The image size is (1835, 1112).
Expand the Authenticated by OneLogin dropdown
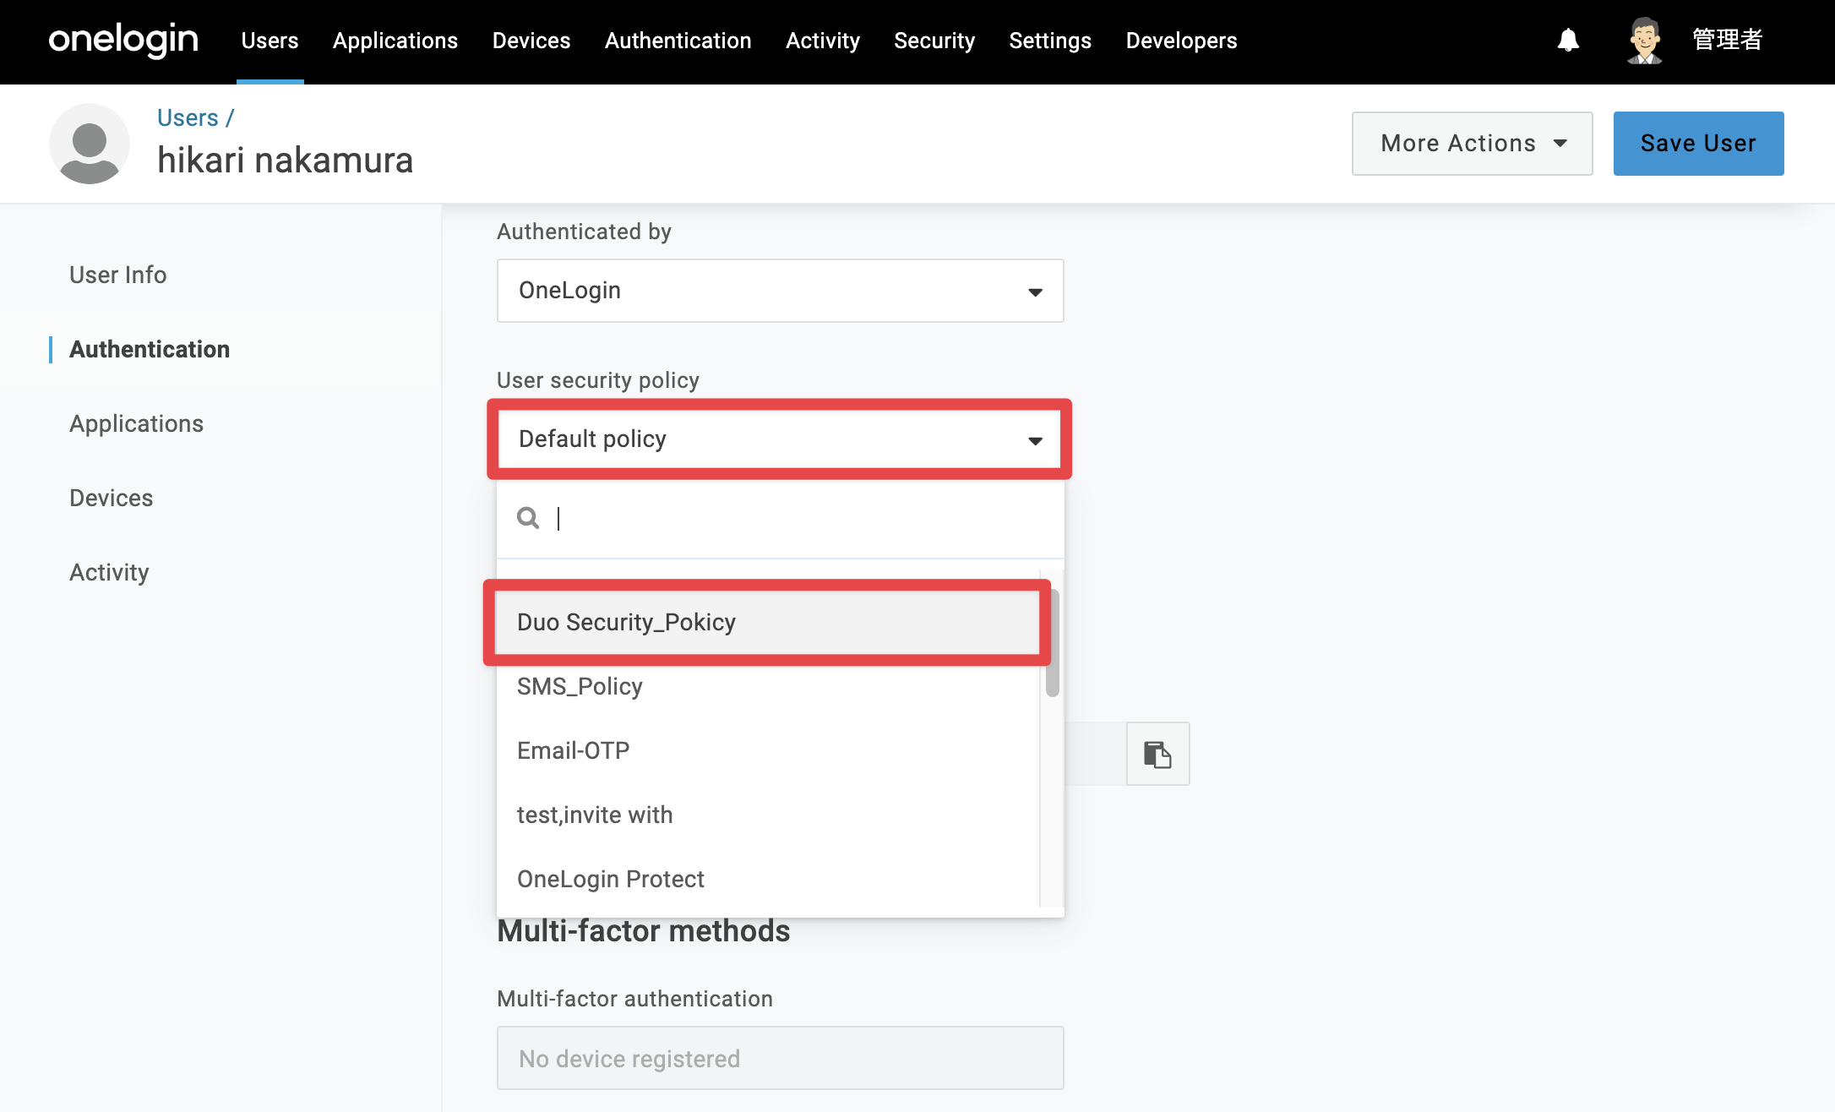pyautogui.click(x=781, y=291)
